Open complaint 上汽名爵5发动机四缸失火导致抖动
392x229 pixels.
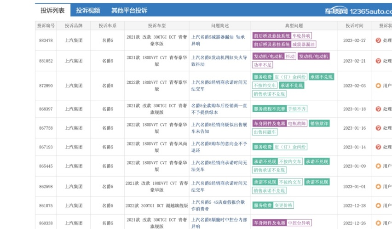click(219, 61)
